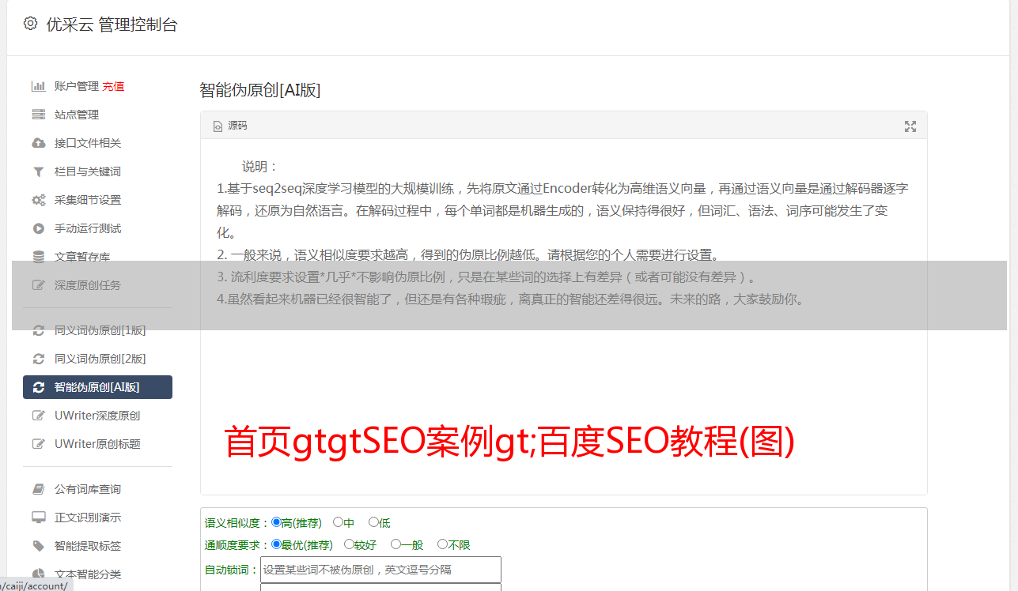The image size is (1018, 591).
Task: Click the 语义相似度： label
Action: 237,523
